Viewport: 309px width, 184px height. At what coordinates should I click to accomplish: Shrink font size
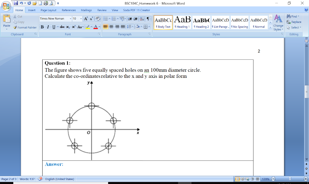(91, 19)
